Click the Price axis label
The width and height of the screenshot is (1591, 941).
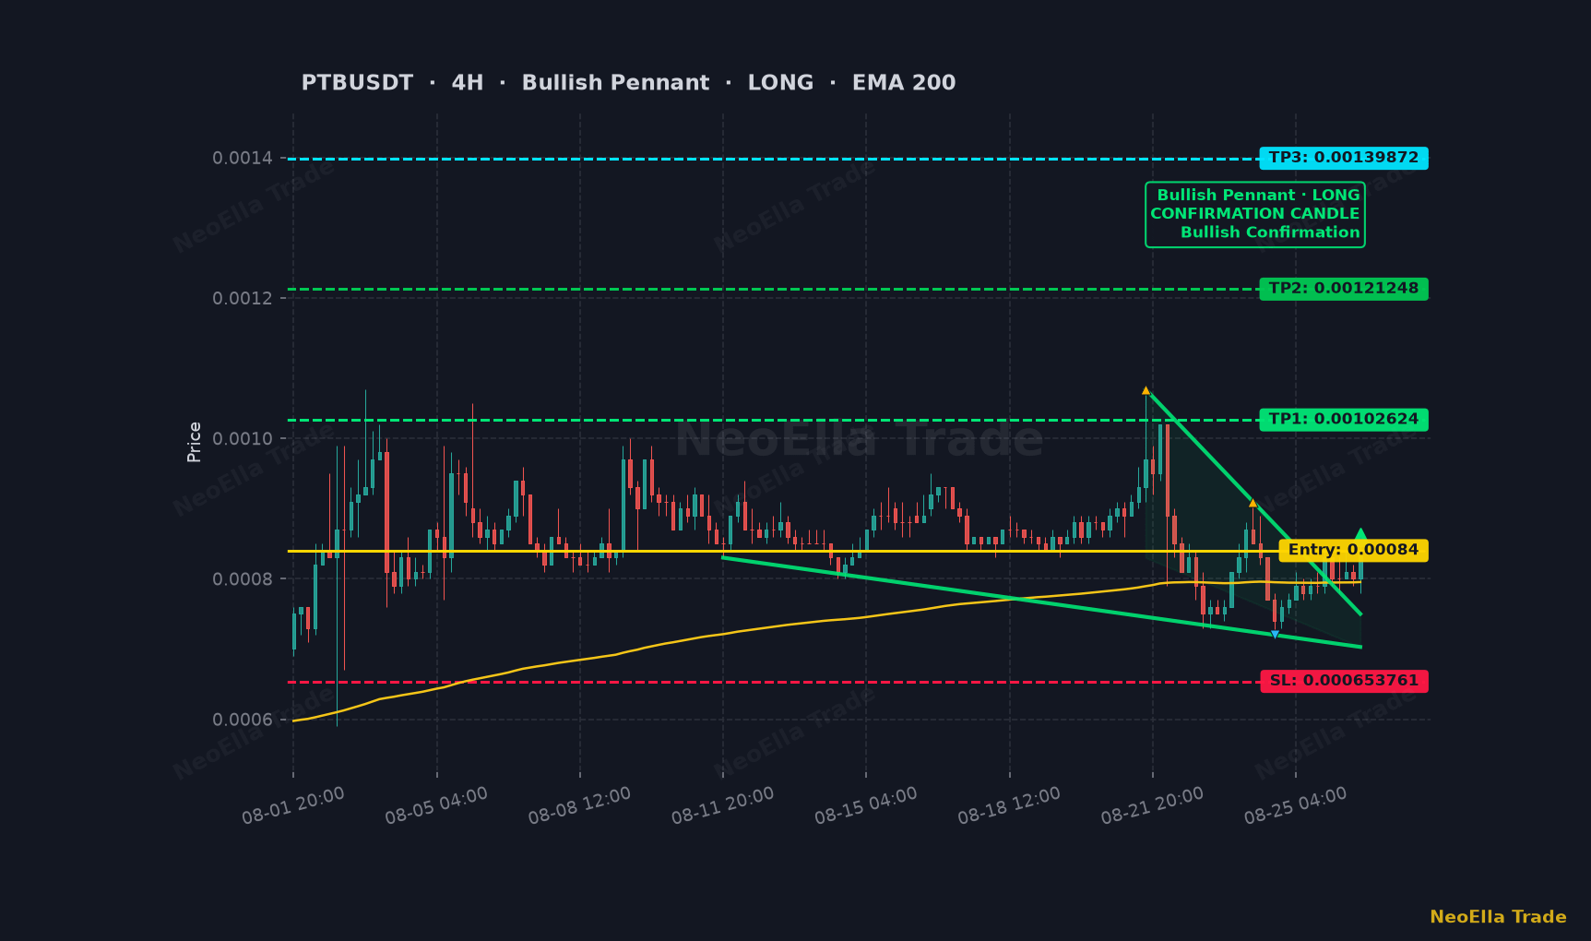click(x=194, y=442)
